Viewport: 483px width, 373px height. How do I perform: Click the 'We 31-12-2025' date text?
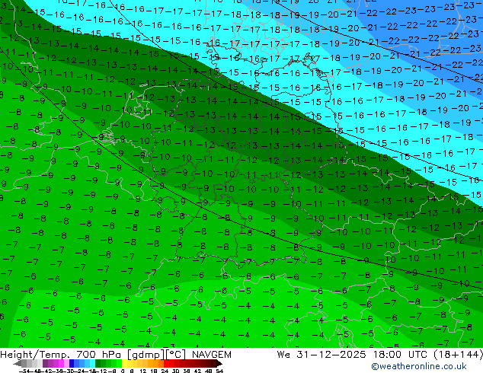pyautogui.click(x=321, y=355)
